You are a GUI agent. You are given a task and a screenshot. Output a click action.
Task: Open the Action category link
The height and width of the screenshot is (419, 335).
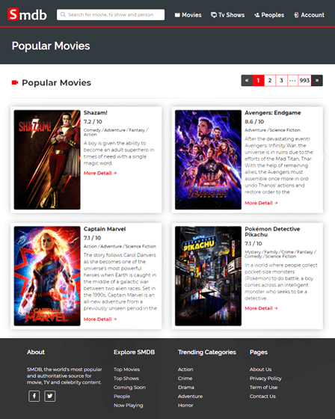coord(185,370)
